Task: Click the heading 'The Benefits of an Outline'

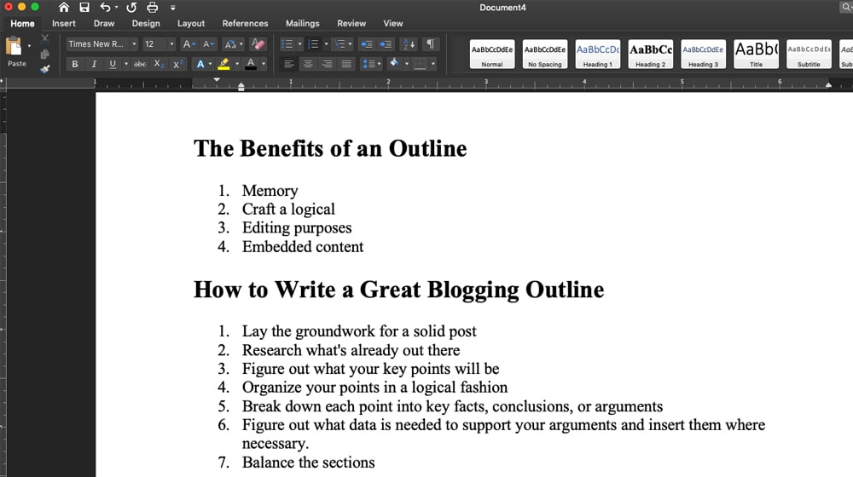Action: point(330,148)
